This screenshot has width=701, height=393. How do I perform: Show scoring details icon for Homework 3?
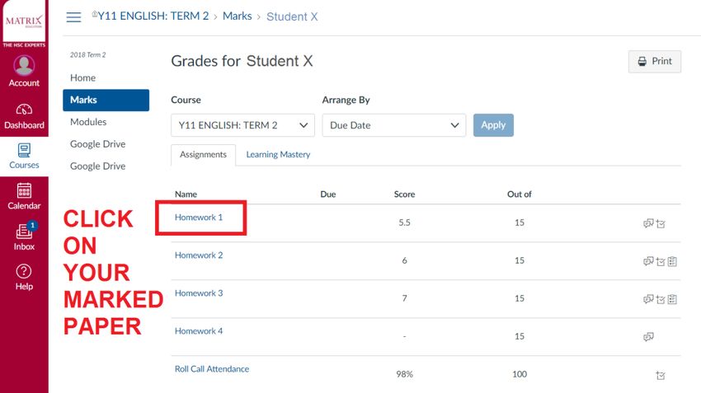click(x=661, y=300)
